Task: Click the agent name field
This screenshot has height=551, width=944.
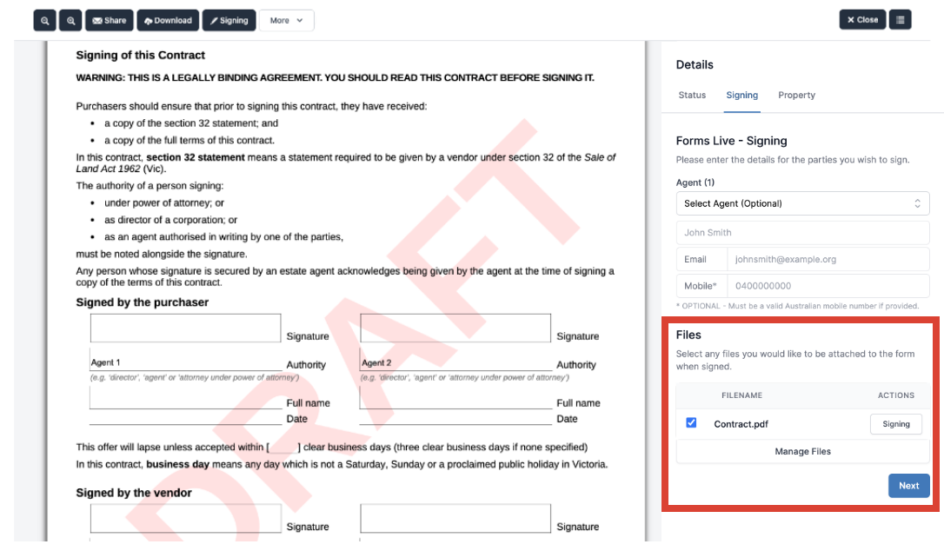Action: (x=802, y=233)
